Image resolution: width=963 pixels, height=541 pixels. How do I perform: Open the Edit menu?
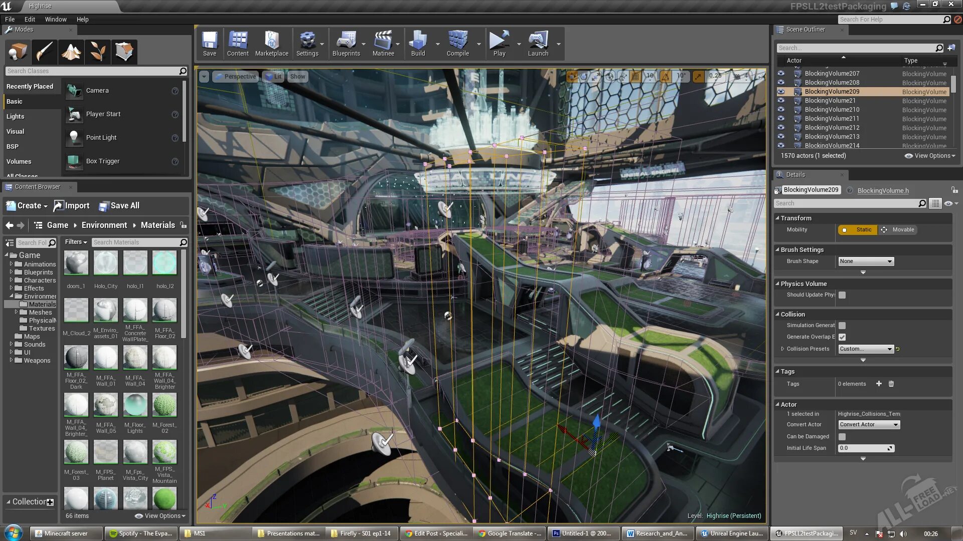29,19
